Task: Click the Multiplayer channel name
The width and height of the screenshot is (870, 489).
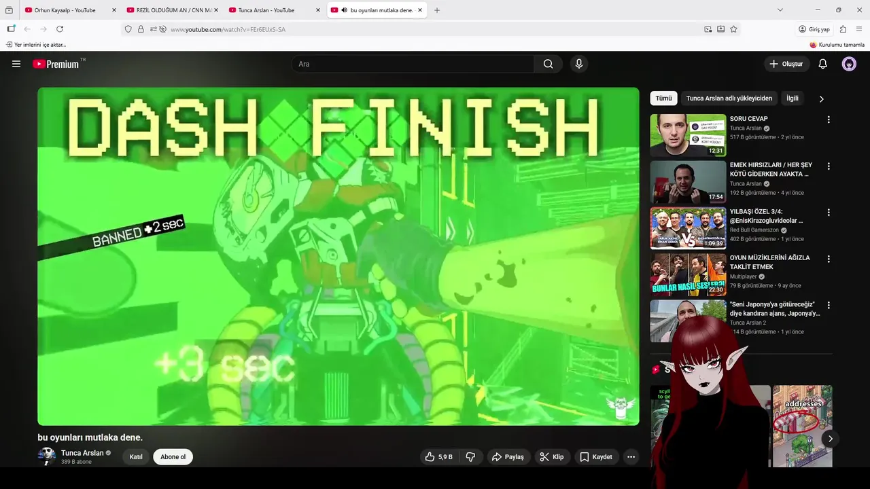Action: tap(743, 276)
